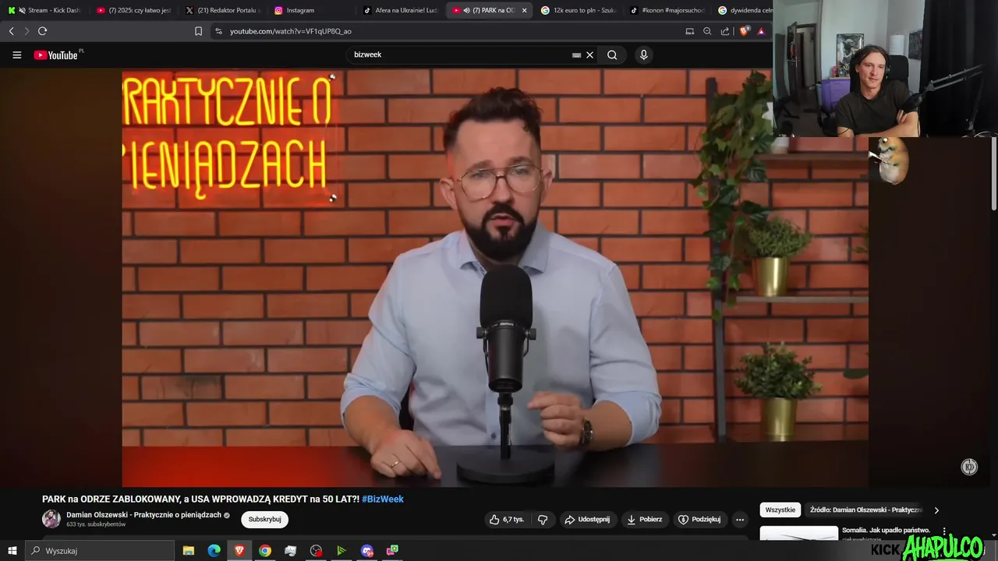Share video via Udostępnij button
The image size is (998, 561).
click(587, 520)
